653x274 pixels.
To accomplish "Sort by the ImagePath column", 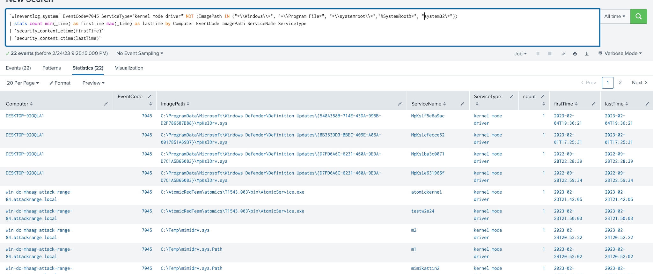I will click(x=175, y=104).
